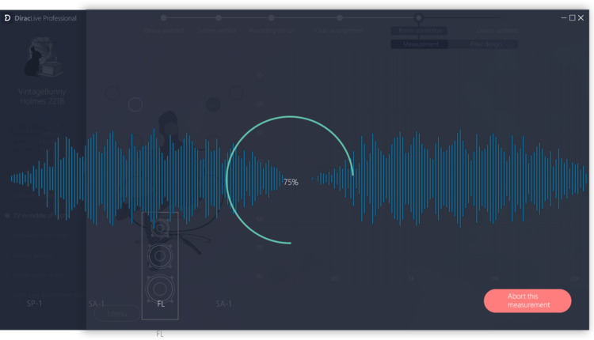Click the middle driver of FL speaker
Viewport: 594px width, 340px height.
click(x=160, y=256)
